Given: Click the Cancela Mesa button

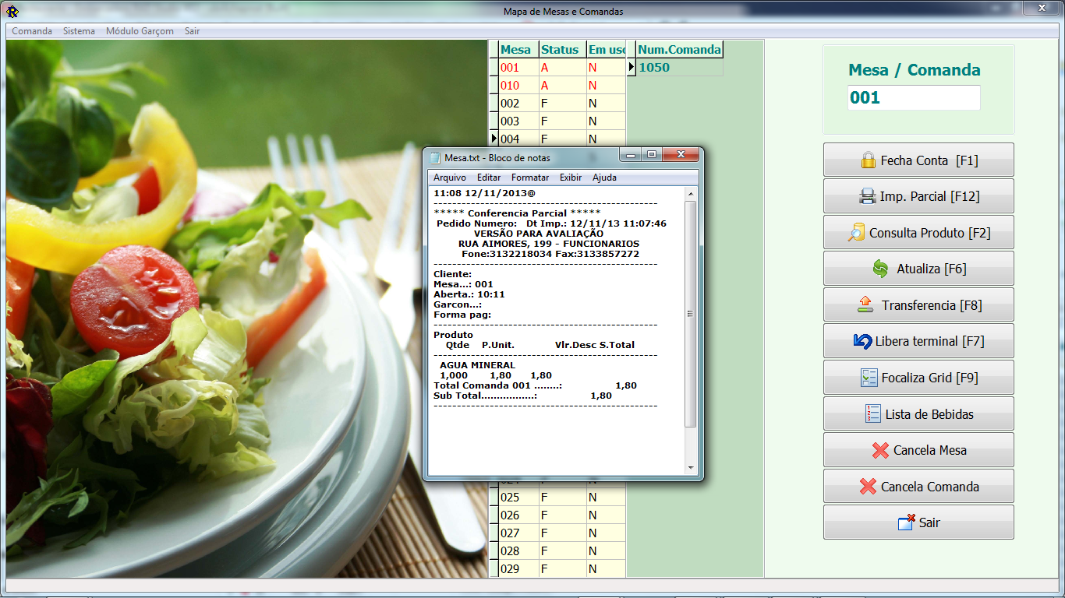Looking at the screenshot, I should (x=918, y=450).
